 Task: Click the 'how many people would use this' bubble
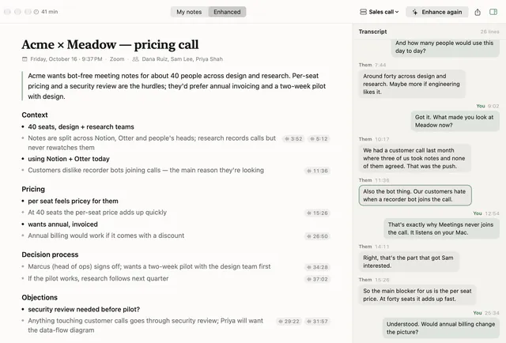445,47
